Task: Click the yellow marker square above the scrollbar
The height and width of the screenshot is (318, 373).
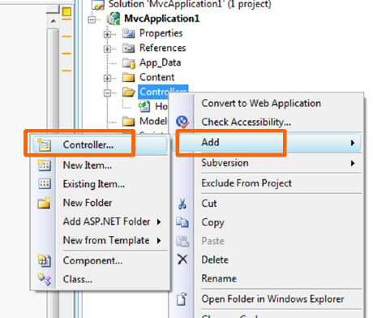Action: 66,12
